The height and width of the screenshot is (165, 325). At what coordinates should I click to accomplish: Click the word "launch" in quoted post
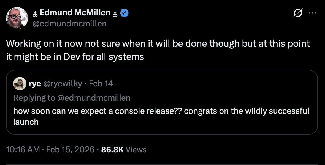[x=26, y=122]
